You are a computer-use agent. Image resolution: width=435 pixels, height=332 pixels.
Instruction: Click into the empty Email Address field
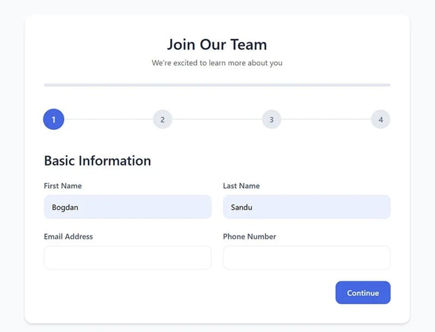pyautogui.click(x=127, y=258)
